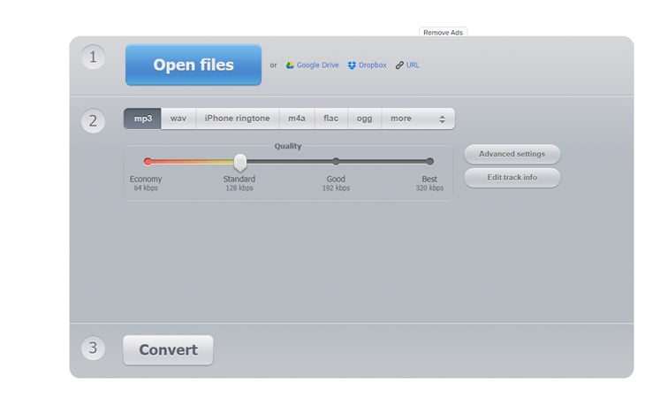Click the Open files button
This screenshot has width=668, height=398.
(194, 65)
